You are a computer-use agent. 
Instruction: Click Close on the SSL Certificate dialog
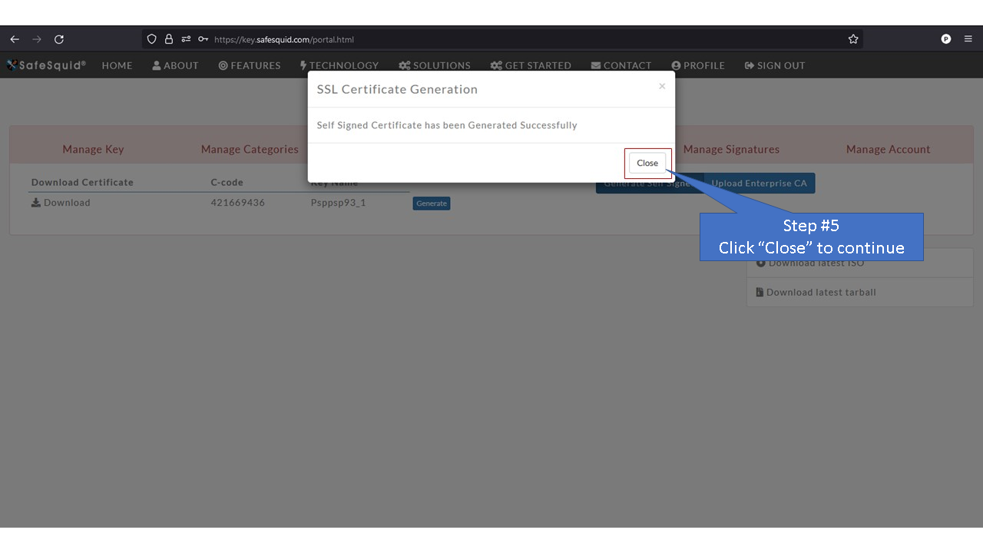tap(647, 163)
